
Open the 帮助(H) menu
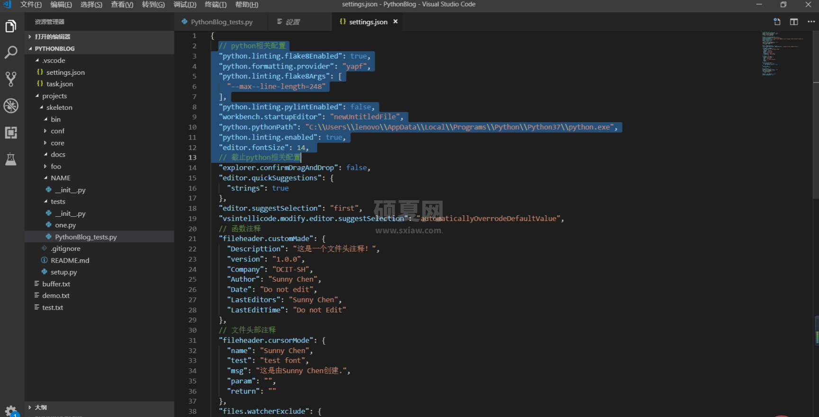point(247,5)
